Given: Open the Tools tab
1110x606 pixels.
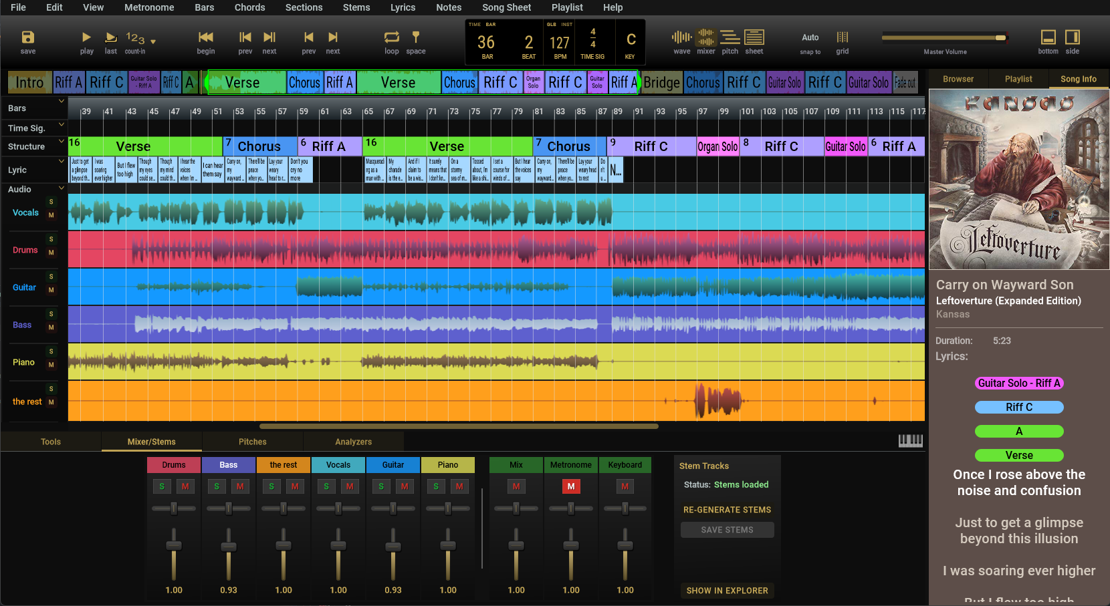Looking at the screenshot, I should [x=51, y=442].
